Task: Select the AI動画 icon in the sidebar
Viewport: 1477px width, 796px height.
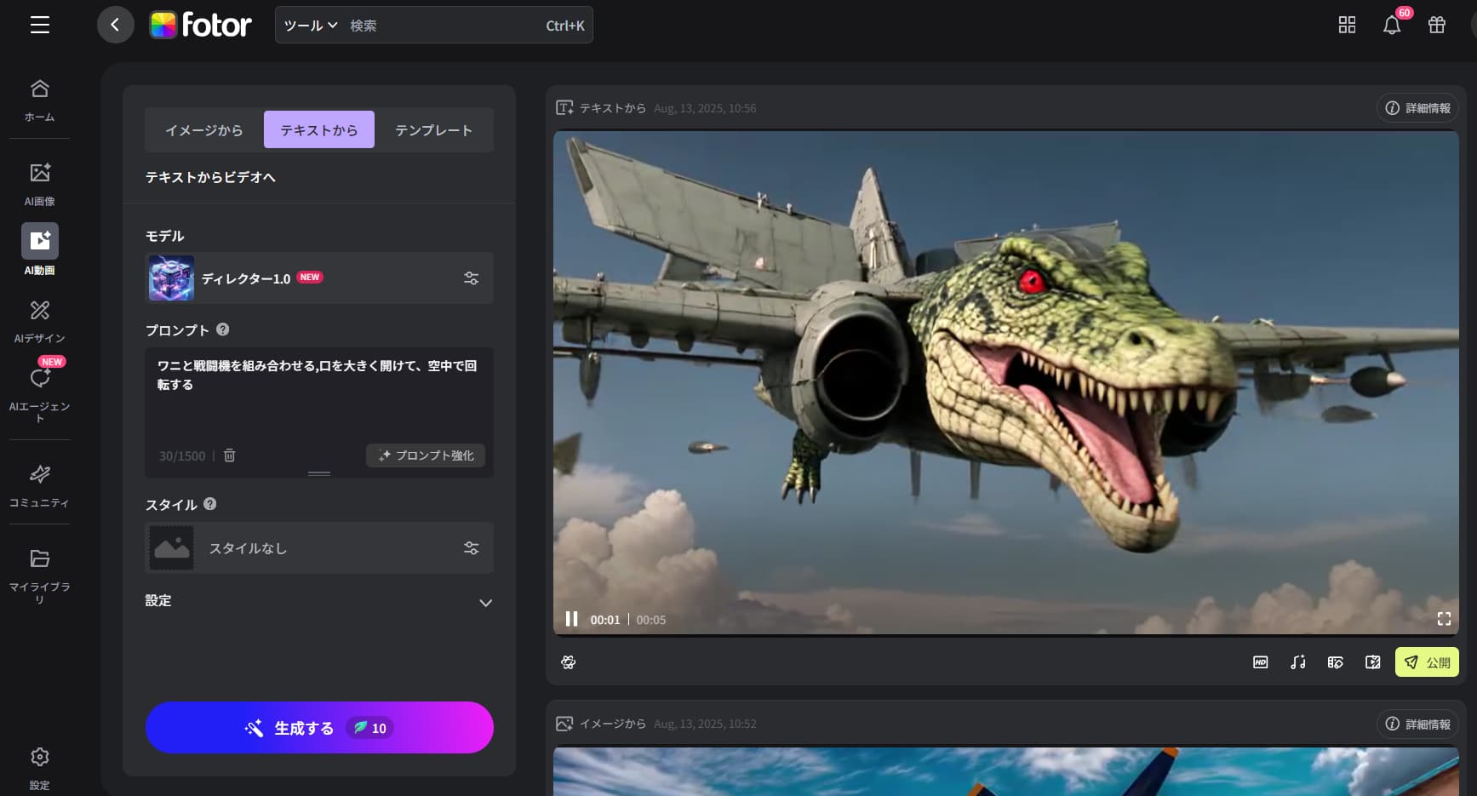Action: (39, 241)
